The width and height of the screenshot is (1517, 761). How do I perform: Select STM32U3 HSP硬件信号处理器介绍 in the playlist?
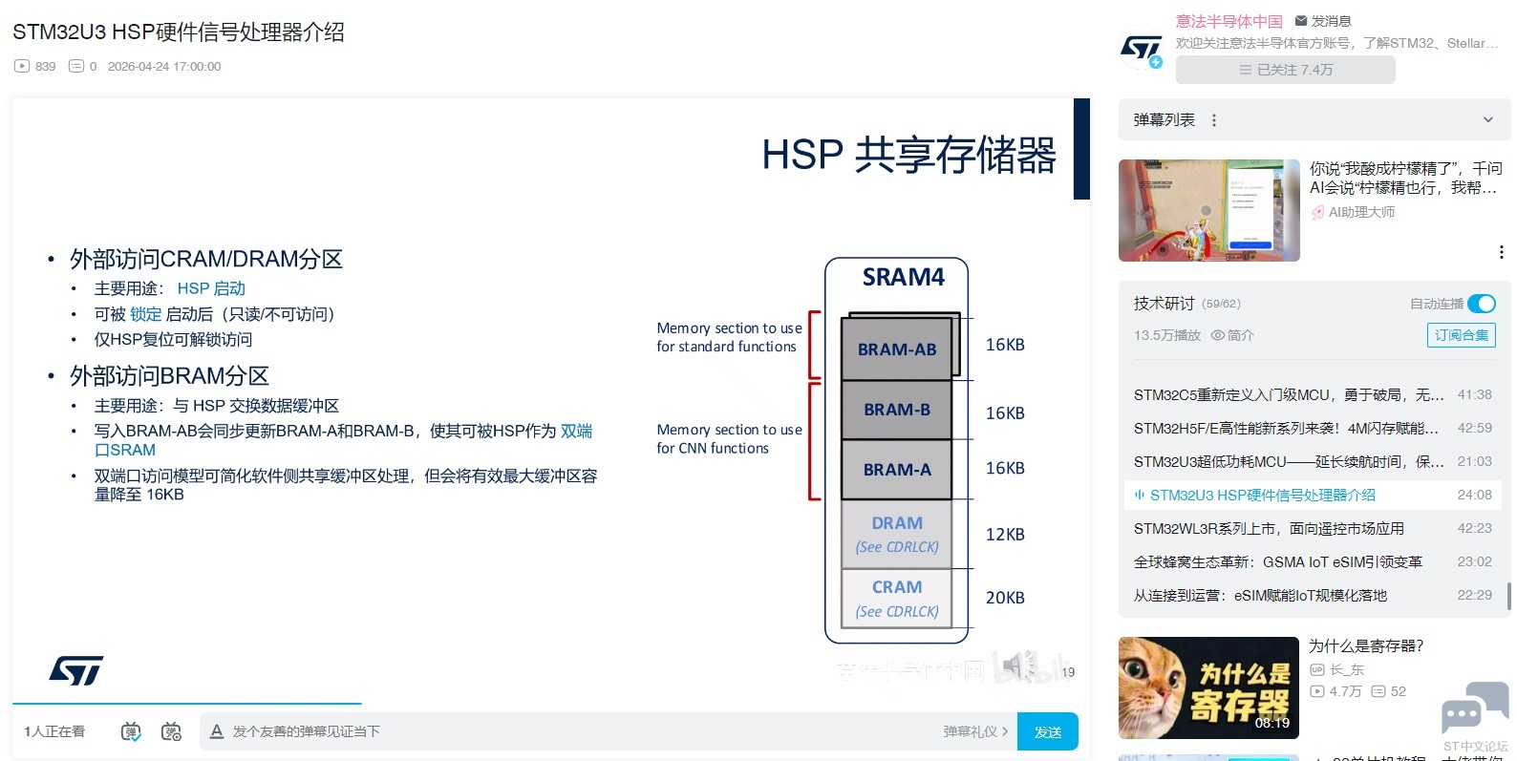[1313, 495]
